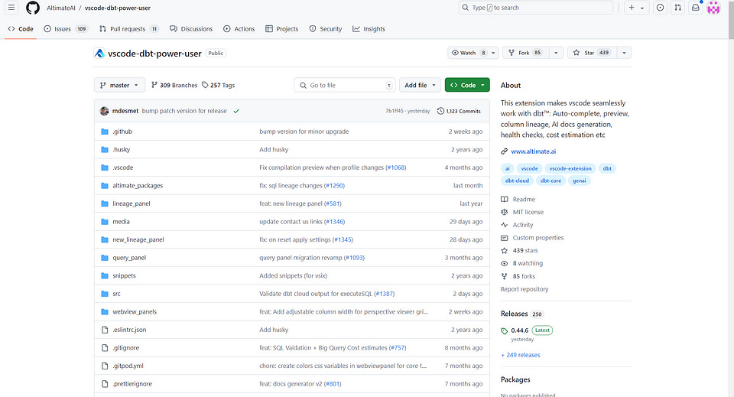Screen dimensions: 734x397
Task: Open the issues shortcut icon in header
Action: [x=660, y=8]
